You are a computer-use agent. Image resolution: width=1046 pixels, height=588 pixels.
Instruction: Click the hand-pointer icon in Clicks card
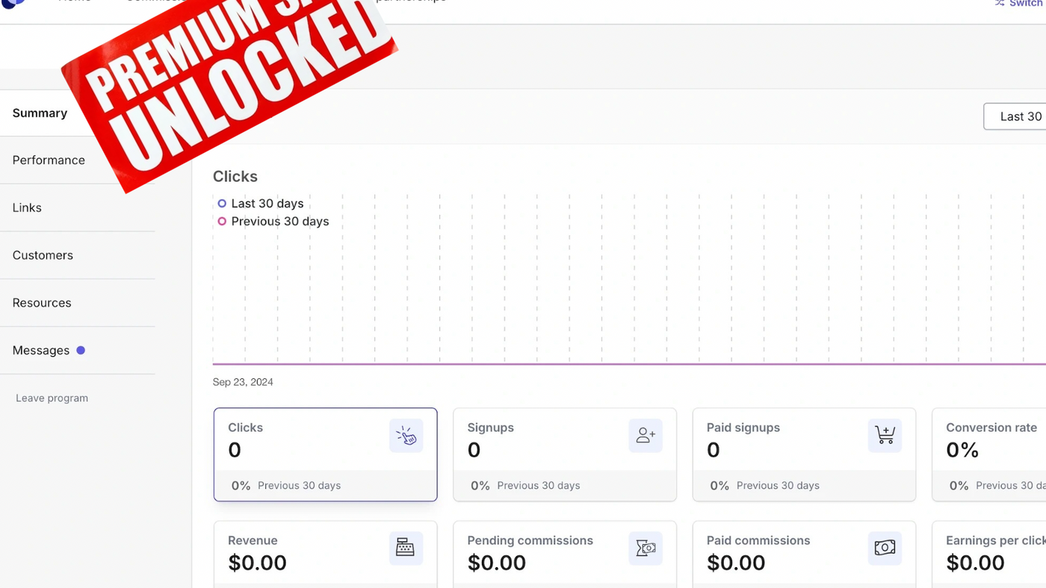tap(406, 436)
